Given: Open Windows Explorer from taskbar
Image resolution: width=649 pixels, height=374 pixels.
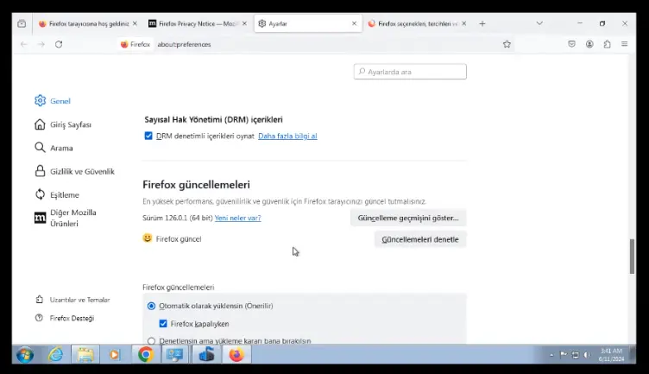Looking at the screenshot, I should point(85,355).
